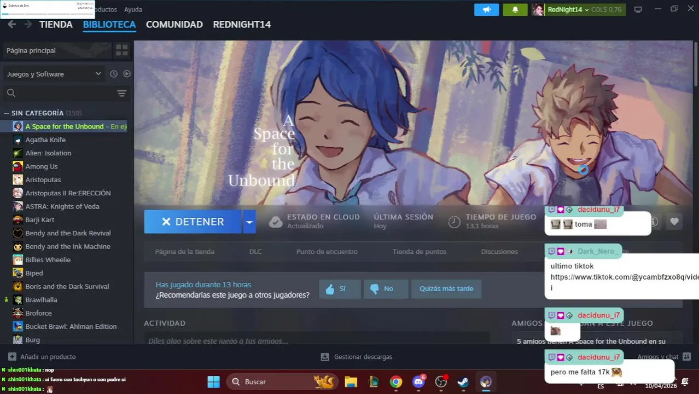699x394 pixels.
Task: Click the Among Us game icon
Action: point(18,166)
